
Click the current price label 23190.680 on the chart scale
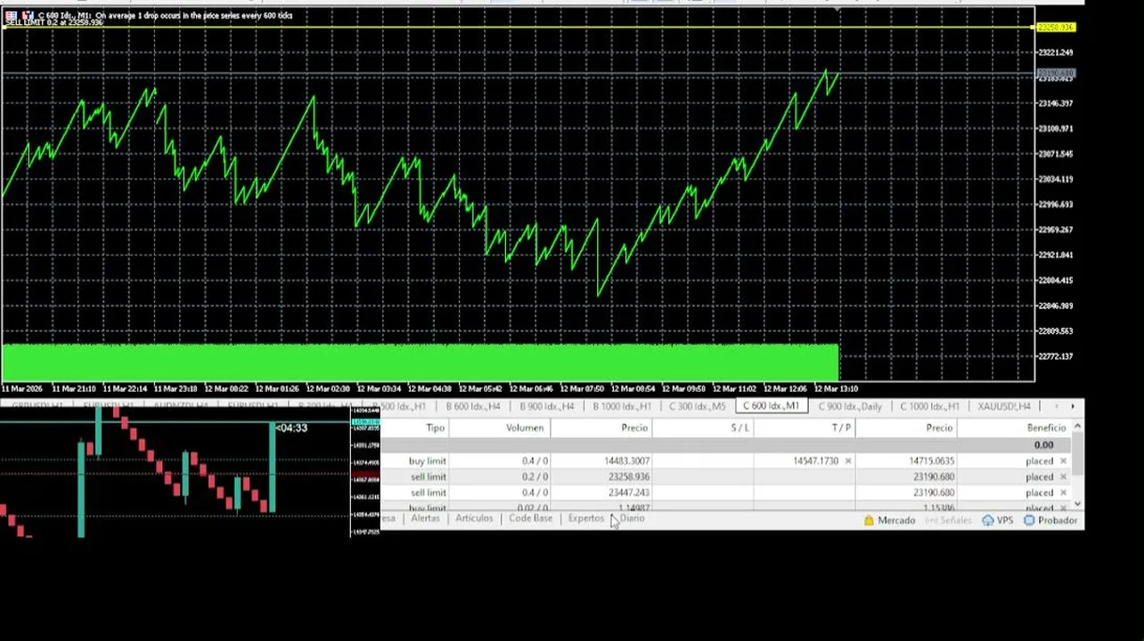coord(1057,73)
